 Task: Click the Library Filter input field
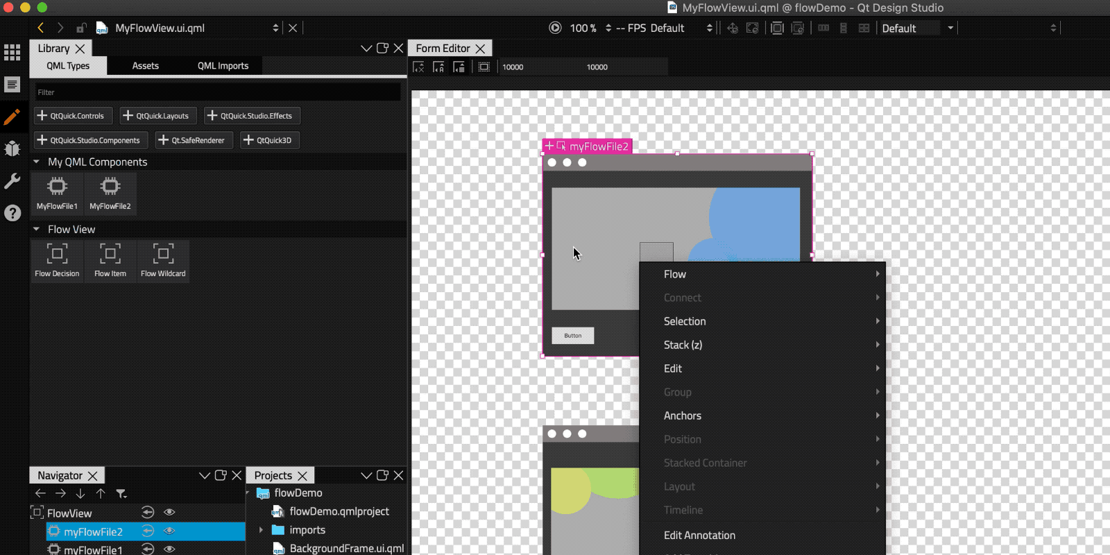(218, 92)
